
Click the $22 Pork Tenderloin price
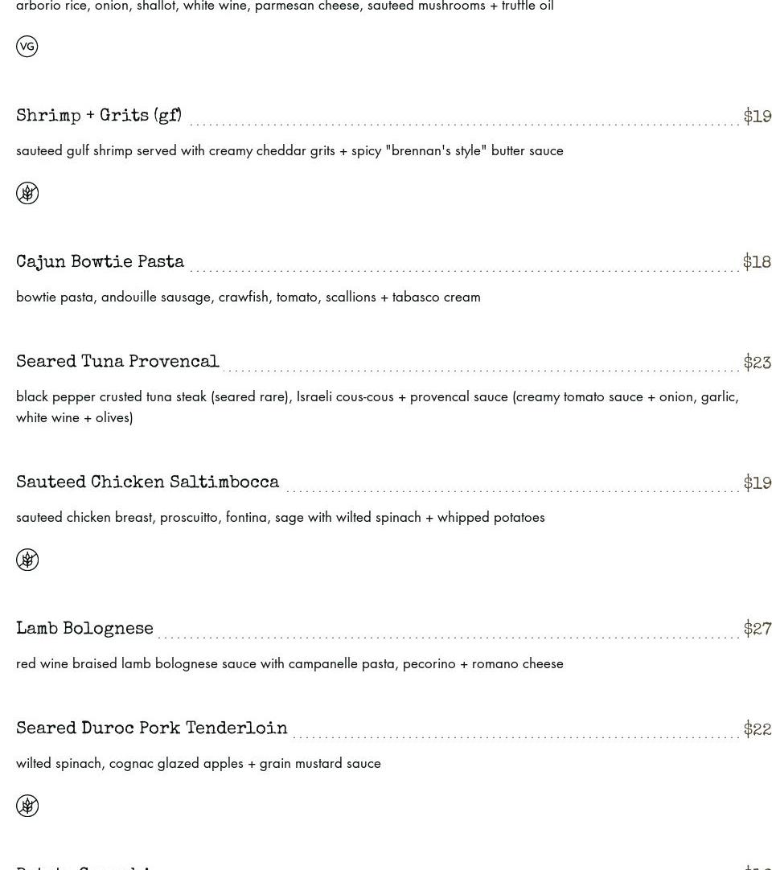click(x=758, y=728)
